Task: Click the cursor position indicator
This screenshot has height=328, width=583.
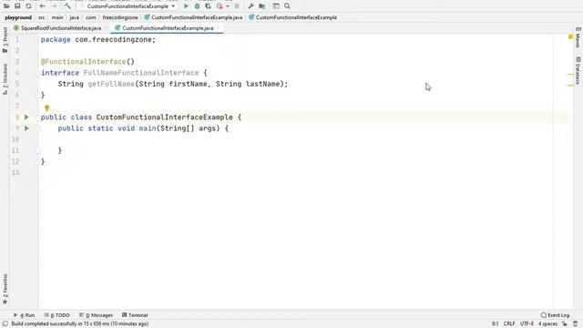Action: pyautogui.click(x=495, y=324)
